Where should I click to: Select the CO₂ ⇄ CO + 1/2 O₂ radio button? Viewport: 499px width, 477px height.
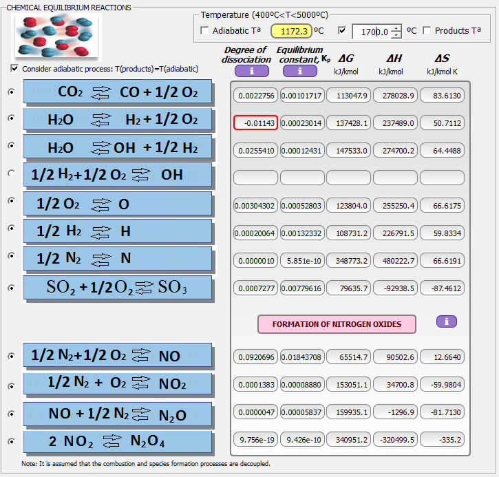click(x=11, y=92)
